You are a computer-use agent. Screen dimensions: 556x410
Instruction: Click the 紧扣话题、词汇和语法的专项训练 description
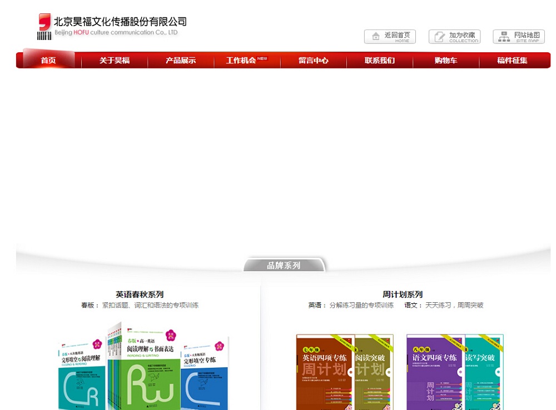coord(150,305)
